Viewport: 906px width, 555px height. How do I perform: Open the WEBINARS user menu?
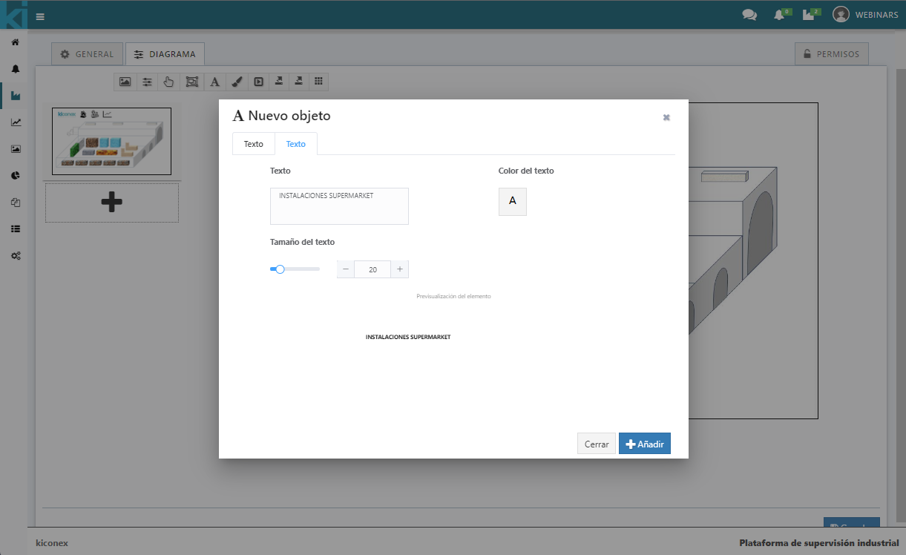click(865, 15)
